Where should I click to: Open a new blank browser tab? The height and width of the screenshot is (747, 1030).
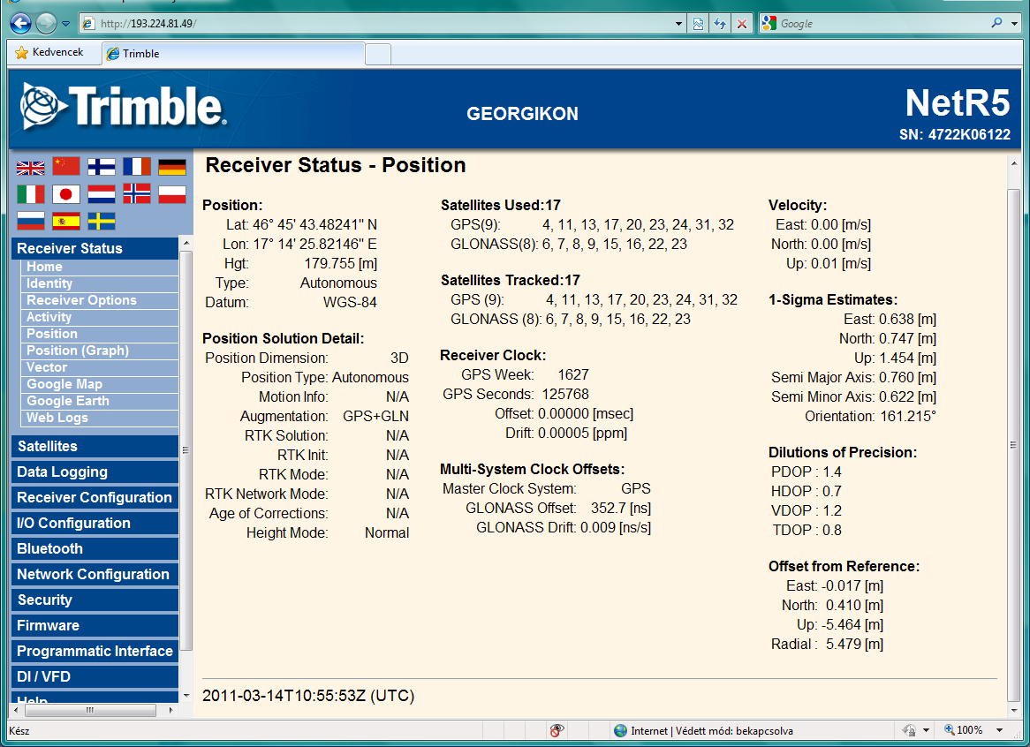click(378, 54)
